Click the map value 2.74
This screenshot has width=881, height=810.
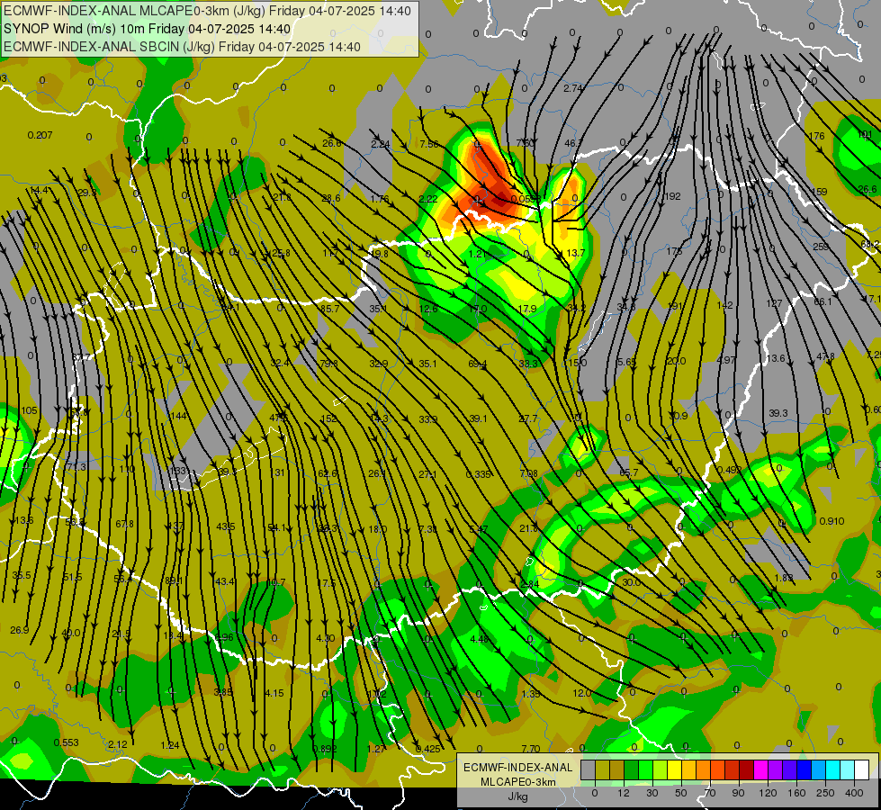point(572,88)
